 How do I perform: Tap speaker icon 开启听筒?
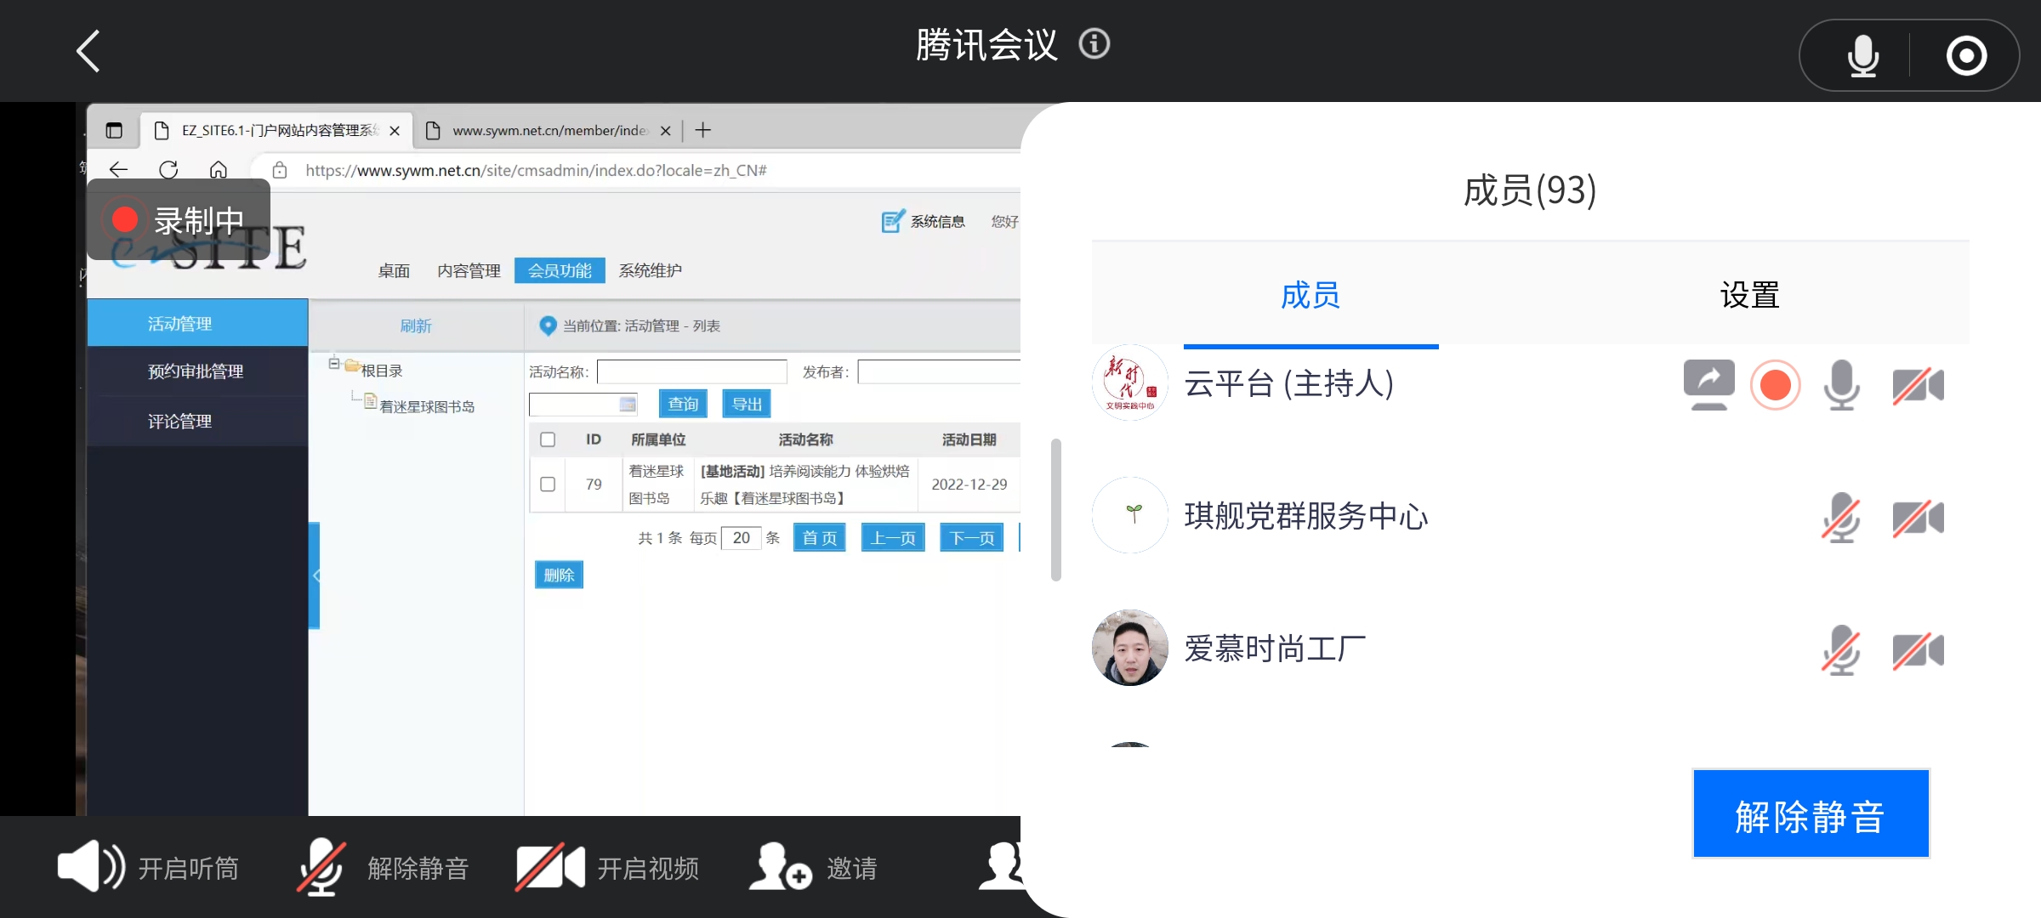click(90, 867)
